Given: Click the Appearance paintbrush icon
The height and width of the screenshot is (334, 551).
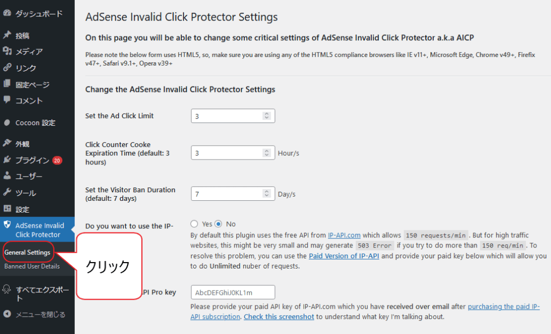Looking at the screenshot, I should (7, 144).
